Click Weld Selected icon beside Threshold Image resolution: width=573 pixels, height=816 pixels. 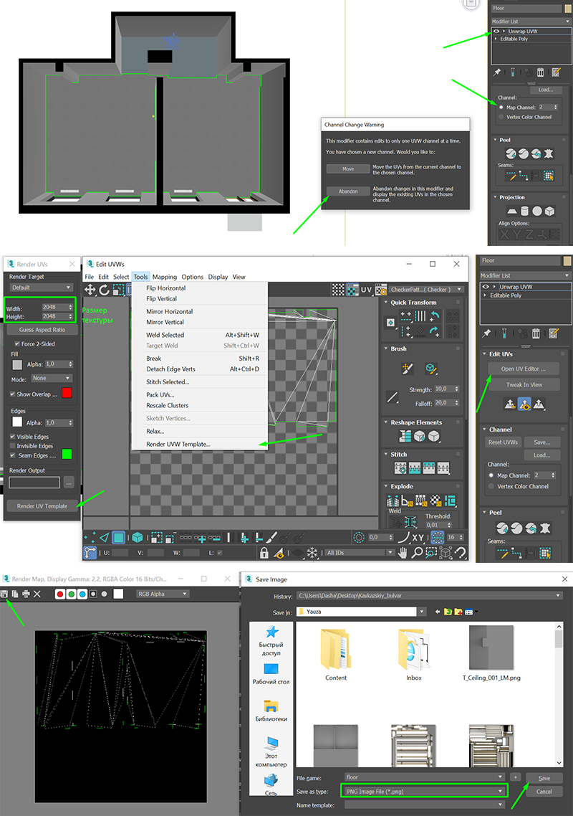click(x=410, y=521)
